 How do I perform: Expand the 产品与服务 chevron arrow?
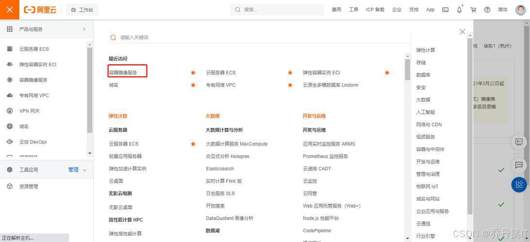pos(84,29)
